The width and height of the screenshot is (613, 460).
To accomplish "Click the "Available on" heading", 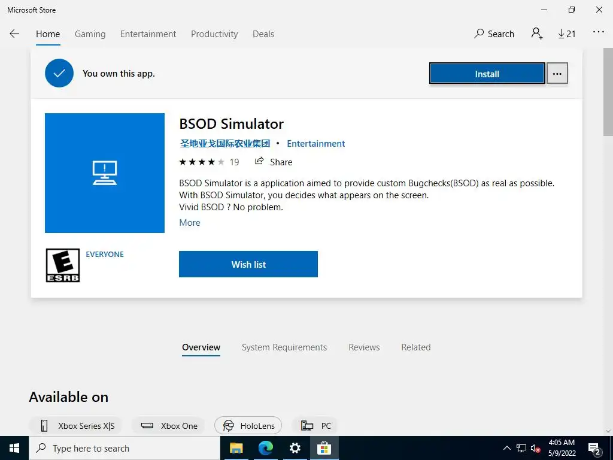I will tap(69, 397).
